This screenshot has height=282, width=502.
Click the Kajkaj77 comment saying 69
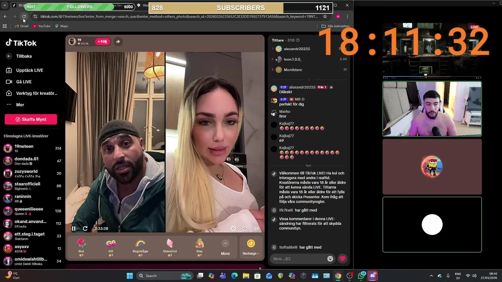coord(281,140)
